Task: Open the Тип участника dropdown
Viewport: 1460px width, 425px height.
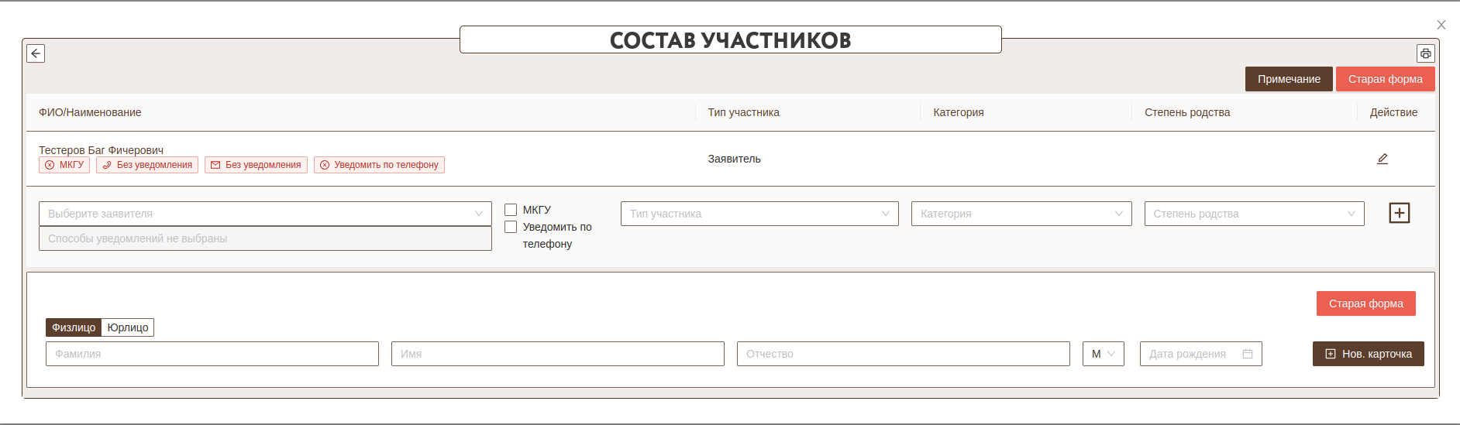Action: (759, 214)
